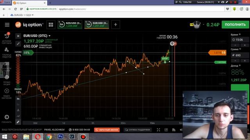The image size is (250, 140).
Task: Set chart timeframe to 30m
Action: (123, 123)
